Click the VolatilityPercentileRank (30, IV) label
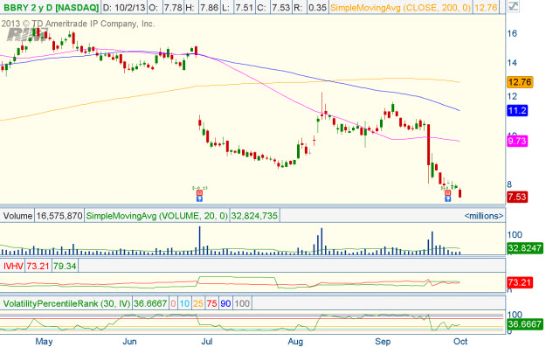This screenshot has width=546, height=347. 66,303
